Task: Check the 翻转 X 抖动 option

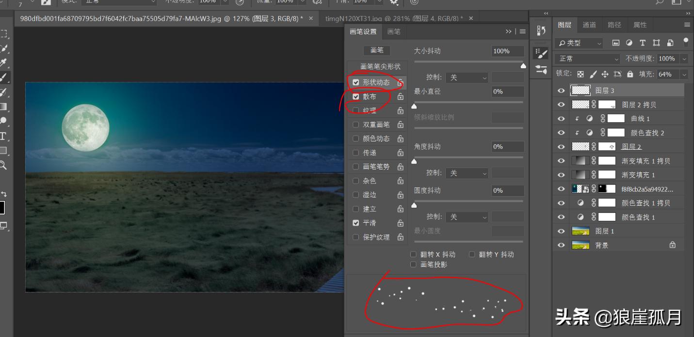Action: pyautogui.click(x=413, y=254)
